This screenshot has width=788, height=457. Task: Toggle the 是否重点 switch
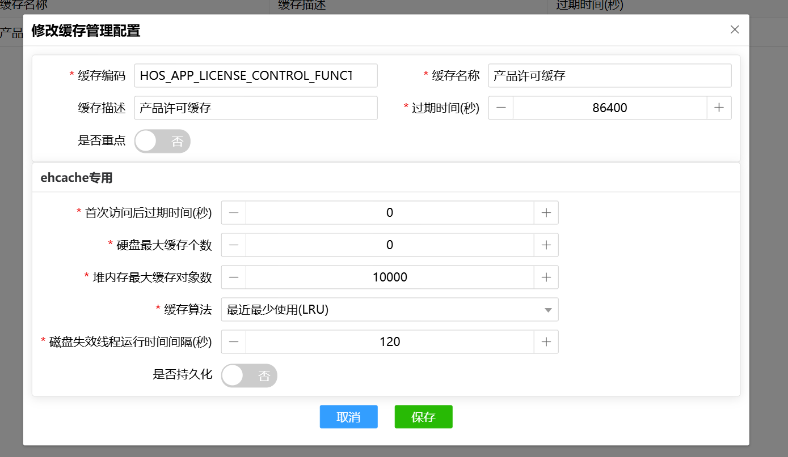(x=162, y=141)
